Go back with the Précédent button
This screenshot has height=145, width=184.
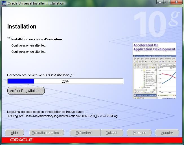85,133
